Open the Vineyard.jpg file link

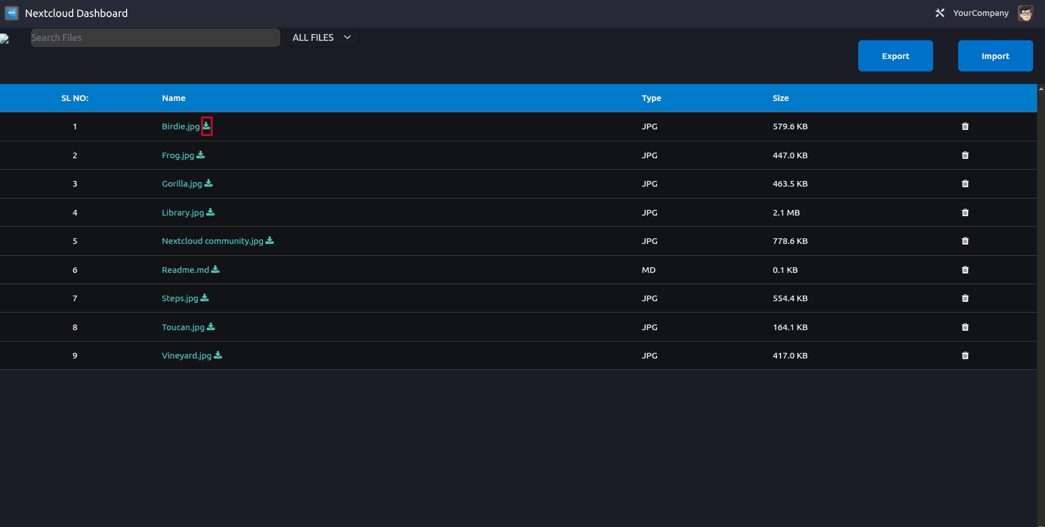(186, 356)
